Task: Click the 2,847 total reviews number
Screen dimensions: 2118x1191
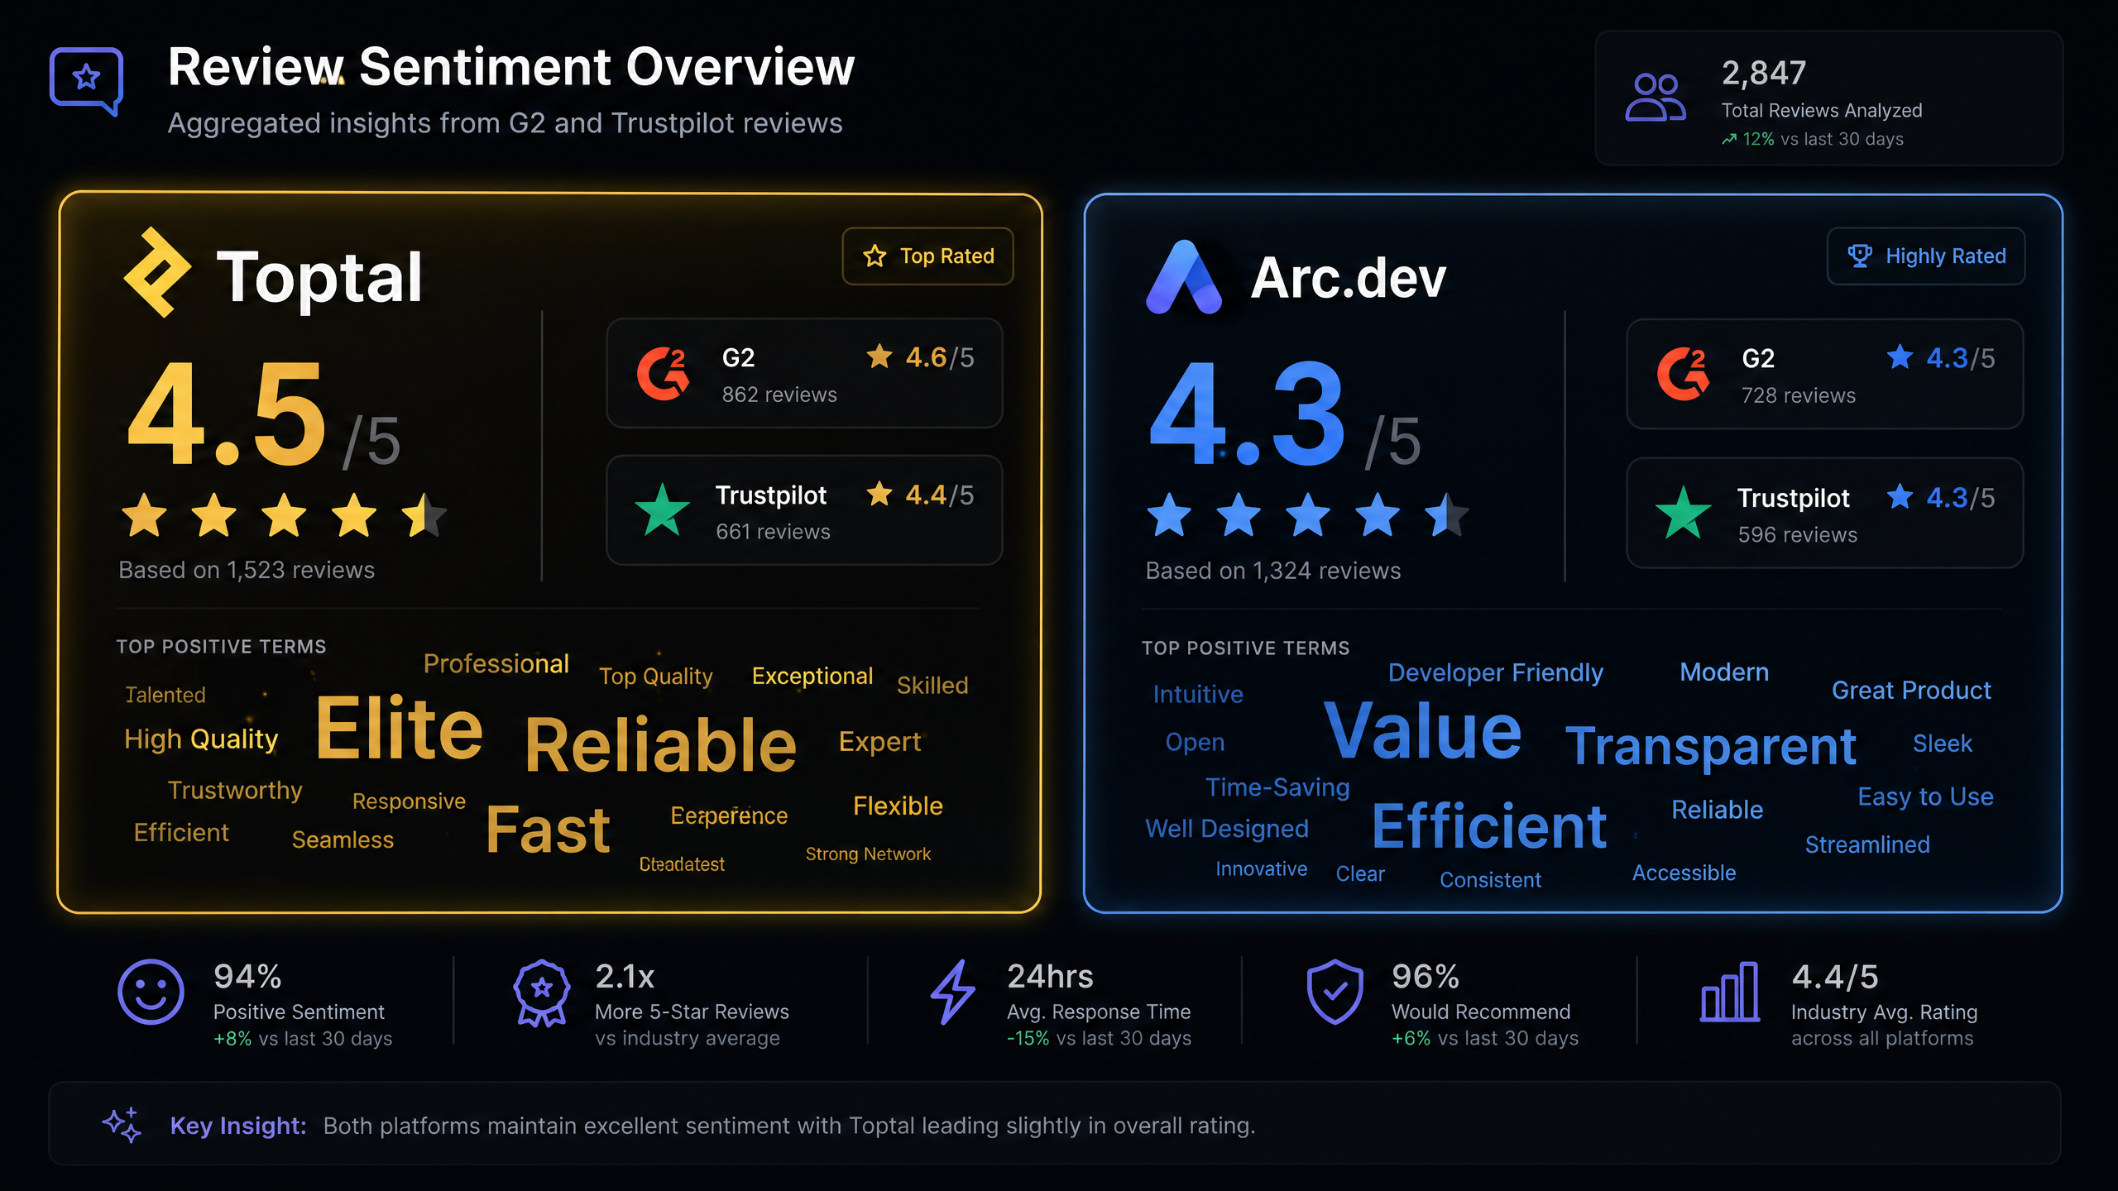Action: coord(1764,73)
